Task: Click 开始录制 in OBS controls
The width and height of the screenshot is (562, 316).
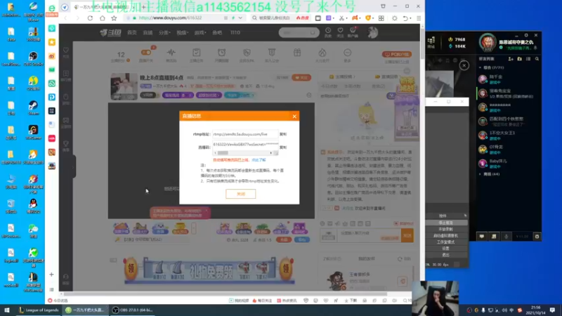Action: pyautogui.click(x=445, y=229)
